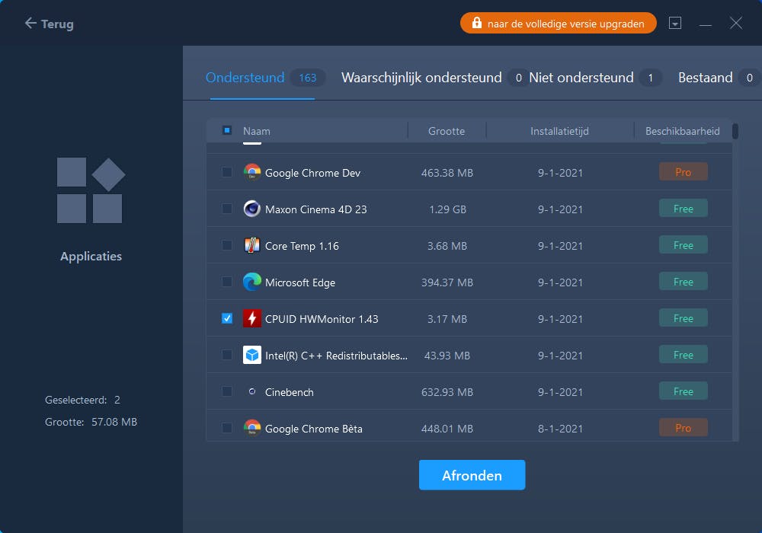
Task: Select the Cinebench row name
Action: tap(289, 392)
